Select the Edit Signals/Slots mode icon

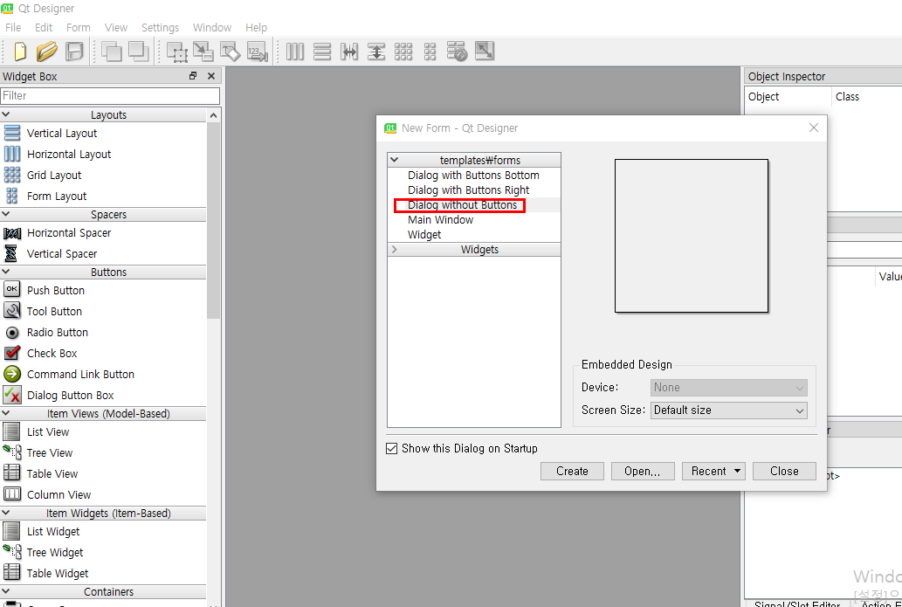pos(203,52)
